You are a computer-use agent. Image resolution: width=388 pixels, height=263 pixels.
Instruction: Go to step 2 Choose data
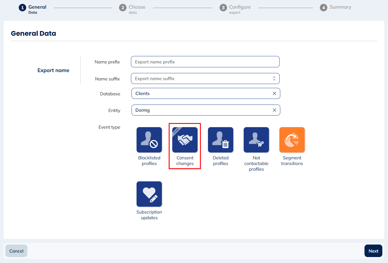pyautogui.click(x=132, y=9)
